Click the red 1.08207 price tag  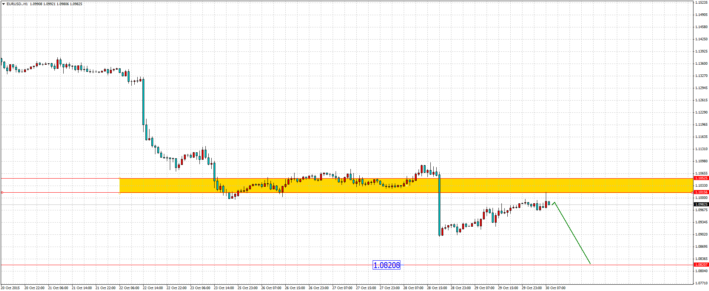point(700,265)
